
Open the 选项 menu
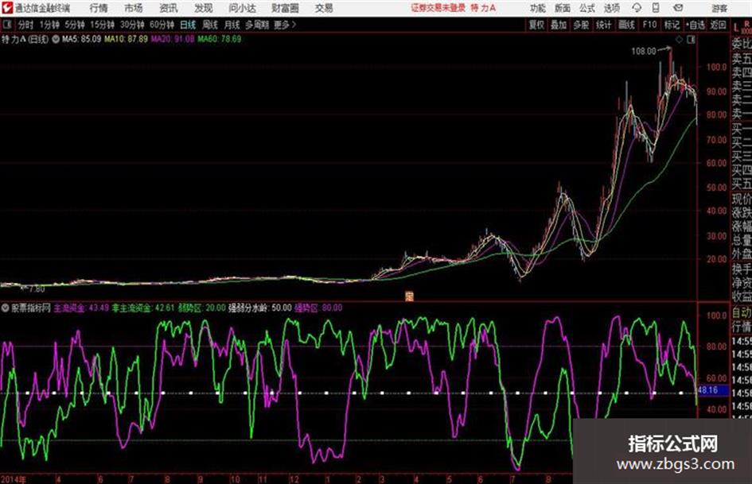[612, 8]
